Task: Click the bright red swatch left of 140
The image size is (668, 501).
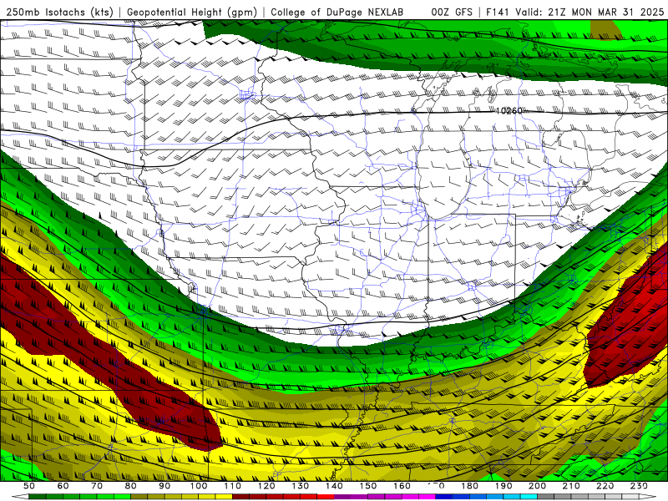Action: point(326,497)
